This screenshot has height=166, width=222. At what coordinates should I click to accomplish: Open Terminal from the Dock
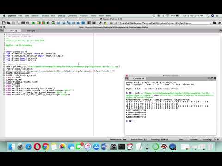[x=122, y=147]
